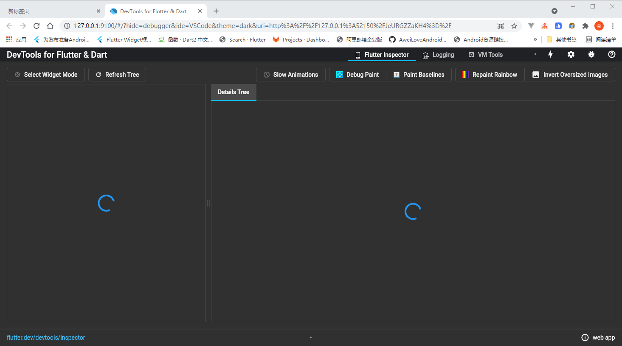Open DevTools settings via the gear icon

571,54
